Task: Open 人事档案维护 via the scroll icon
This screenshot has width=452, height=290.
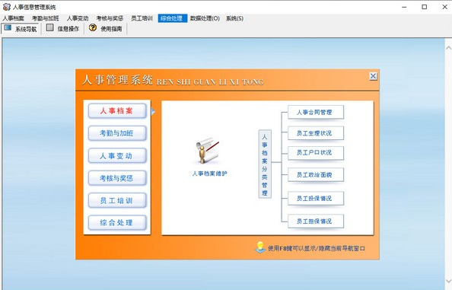Action: 207,151
